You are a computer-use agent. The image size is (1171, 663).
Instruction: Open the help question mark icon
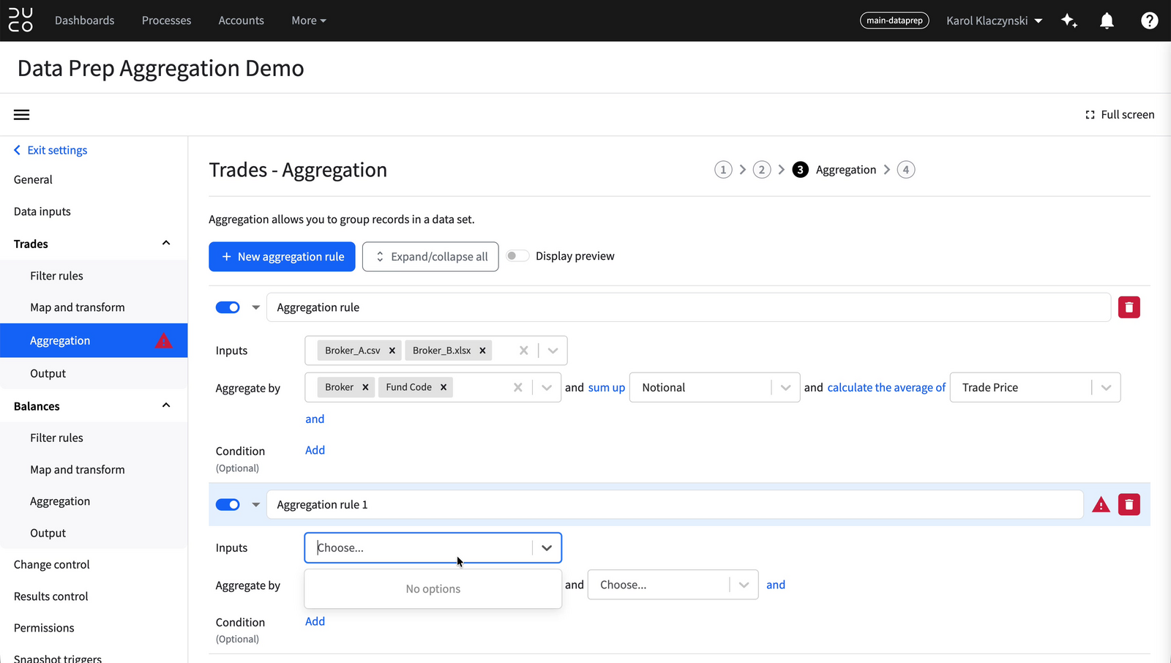tap(1149, 20)
